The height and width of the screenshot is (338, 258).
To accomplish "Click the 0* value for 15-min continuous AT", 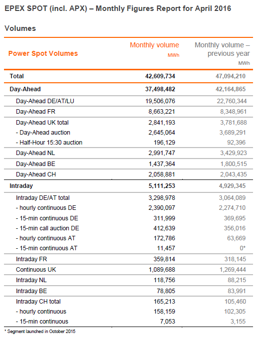I will tap(243, 248).
